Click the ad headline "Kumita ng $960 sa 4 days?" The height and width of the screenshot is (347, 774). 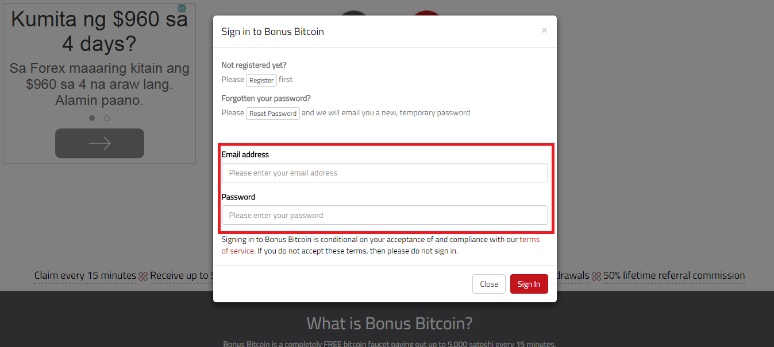click(x=99, y=32)
